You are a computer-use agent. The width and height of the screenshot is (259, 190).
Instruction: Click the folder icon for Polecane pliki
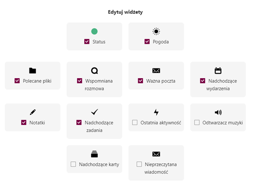32,70
